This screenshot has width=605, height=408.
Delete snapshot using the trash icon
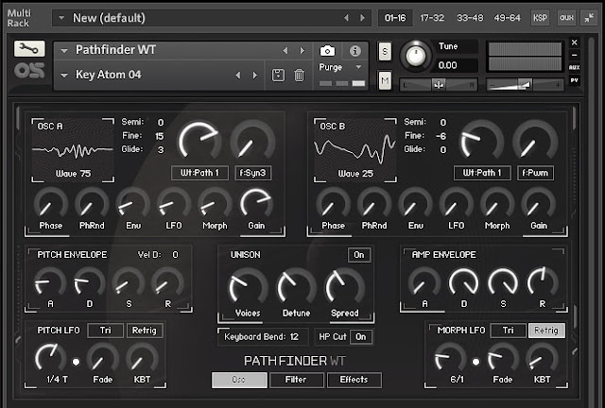point(299,76)
